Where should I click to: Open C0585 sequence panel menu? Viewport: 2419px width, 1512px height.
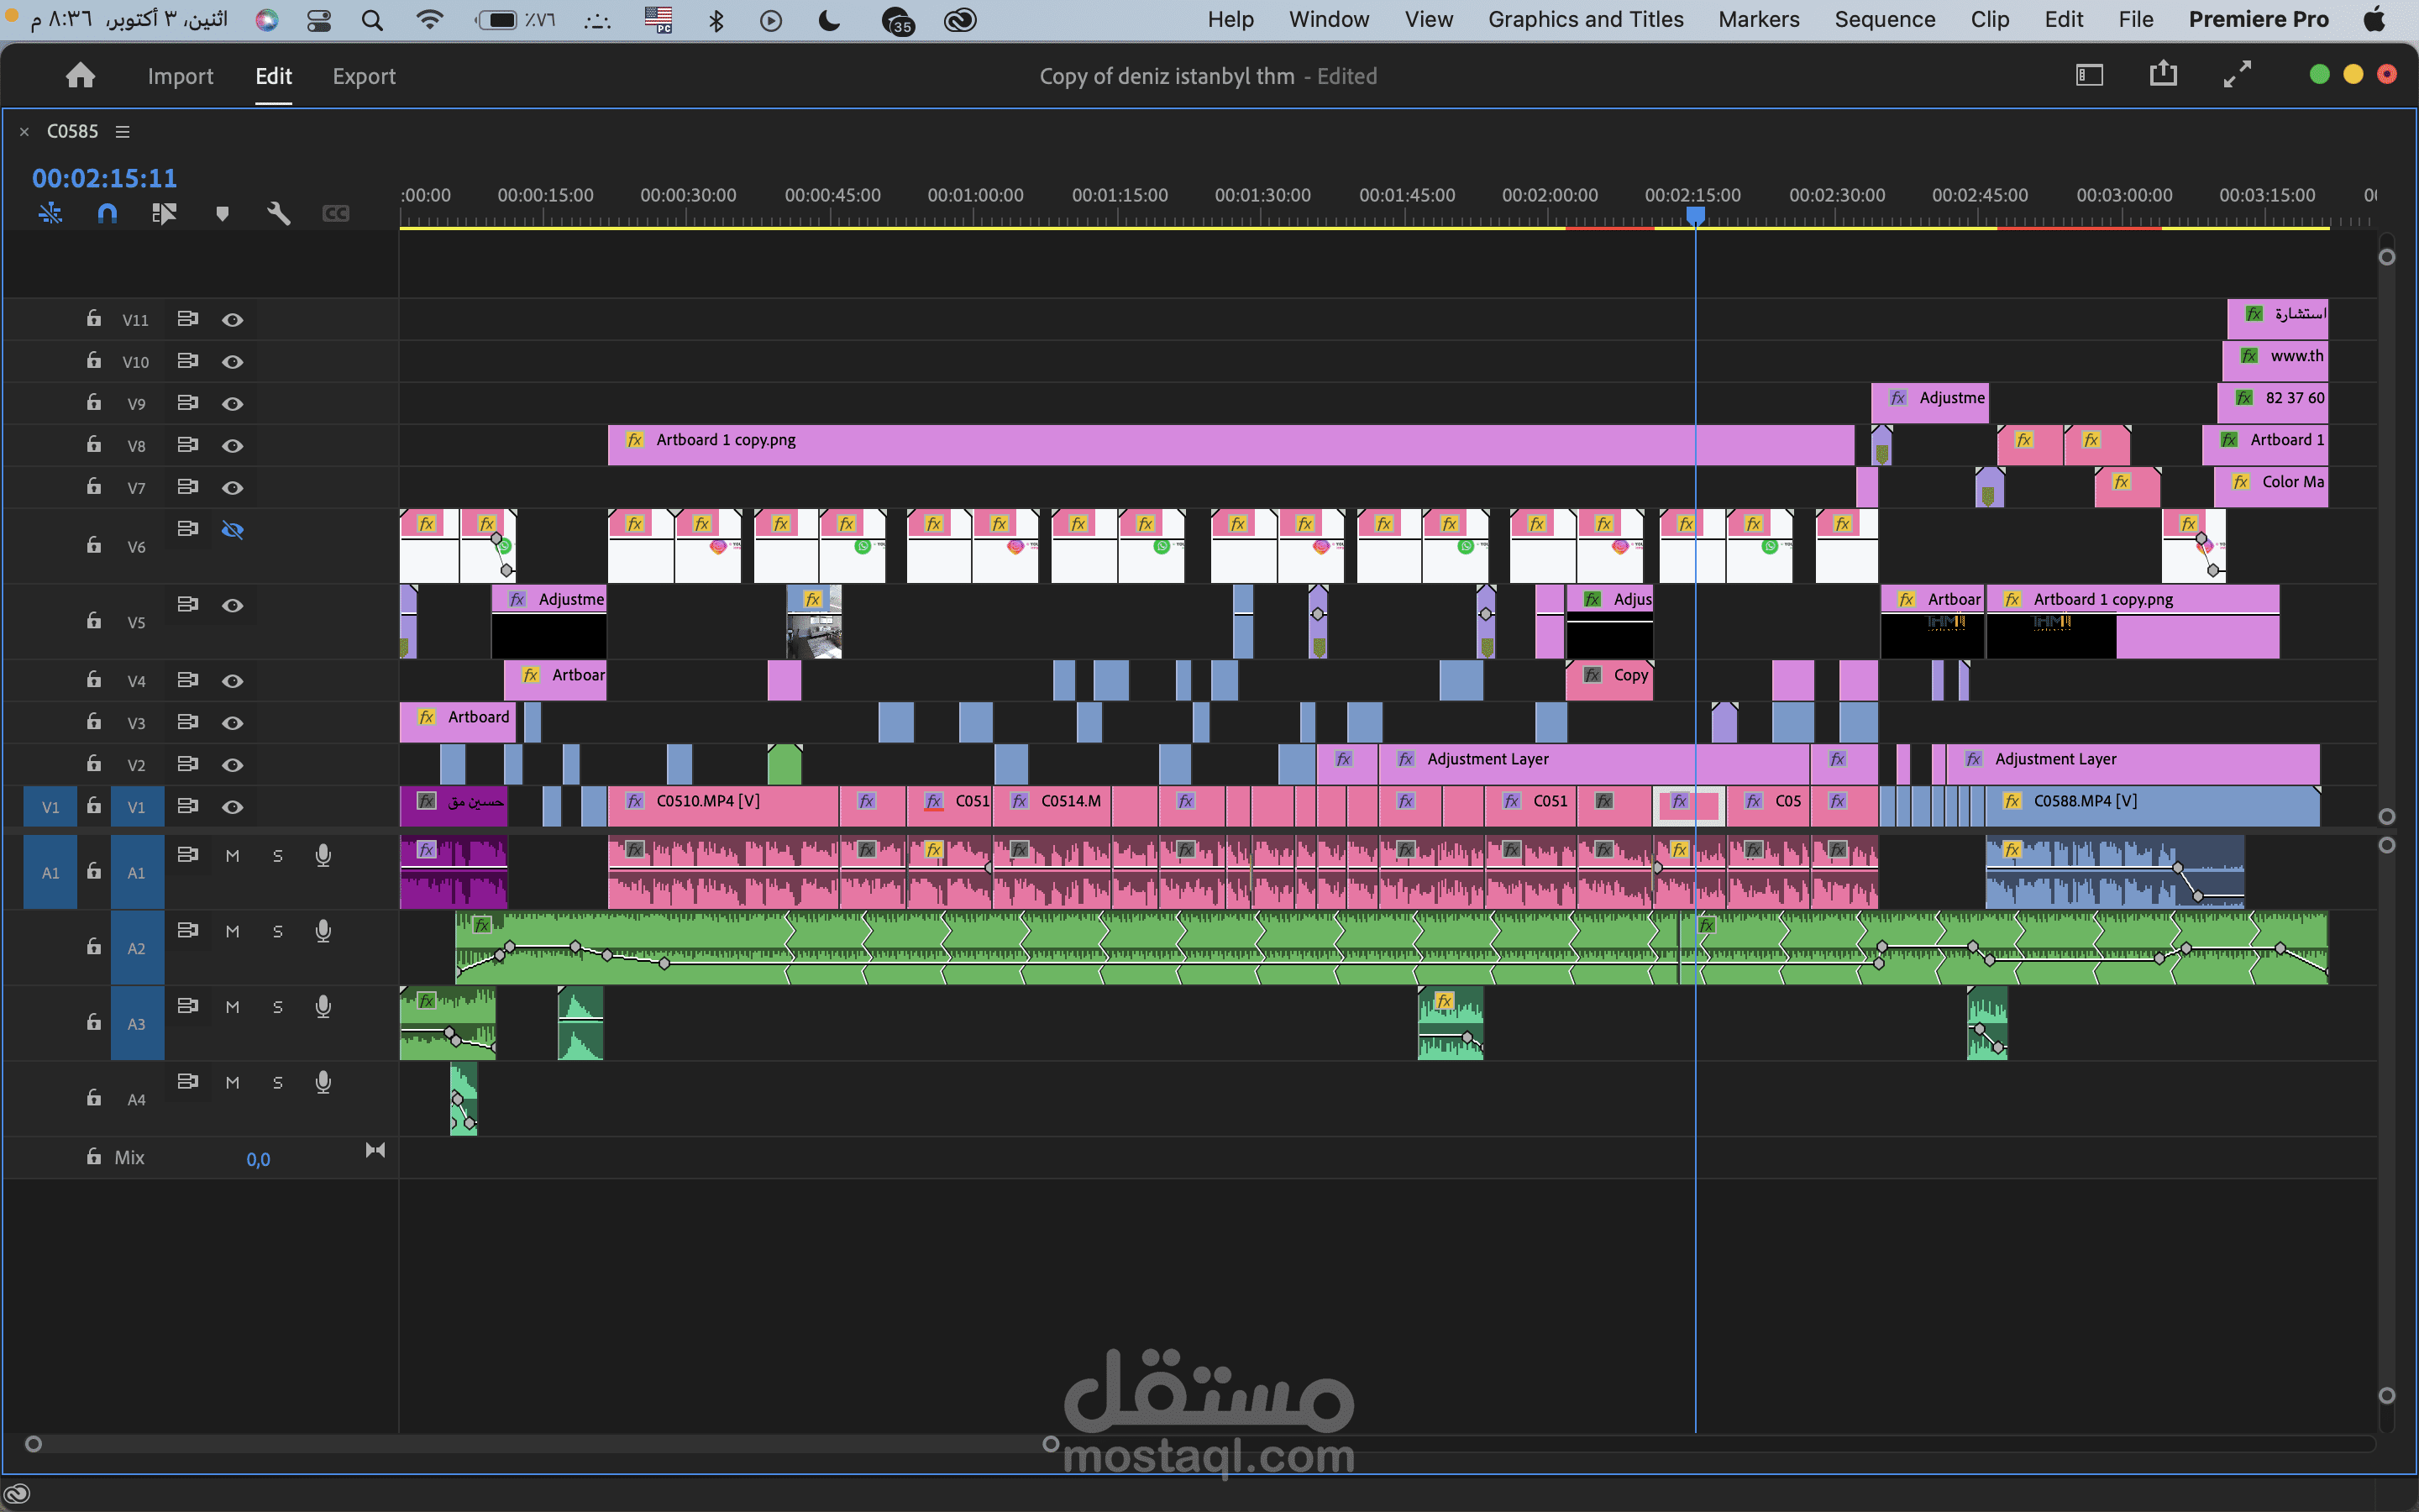click(x=123, y=132)
